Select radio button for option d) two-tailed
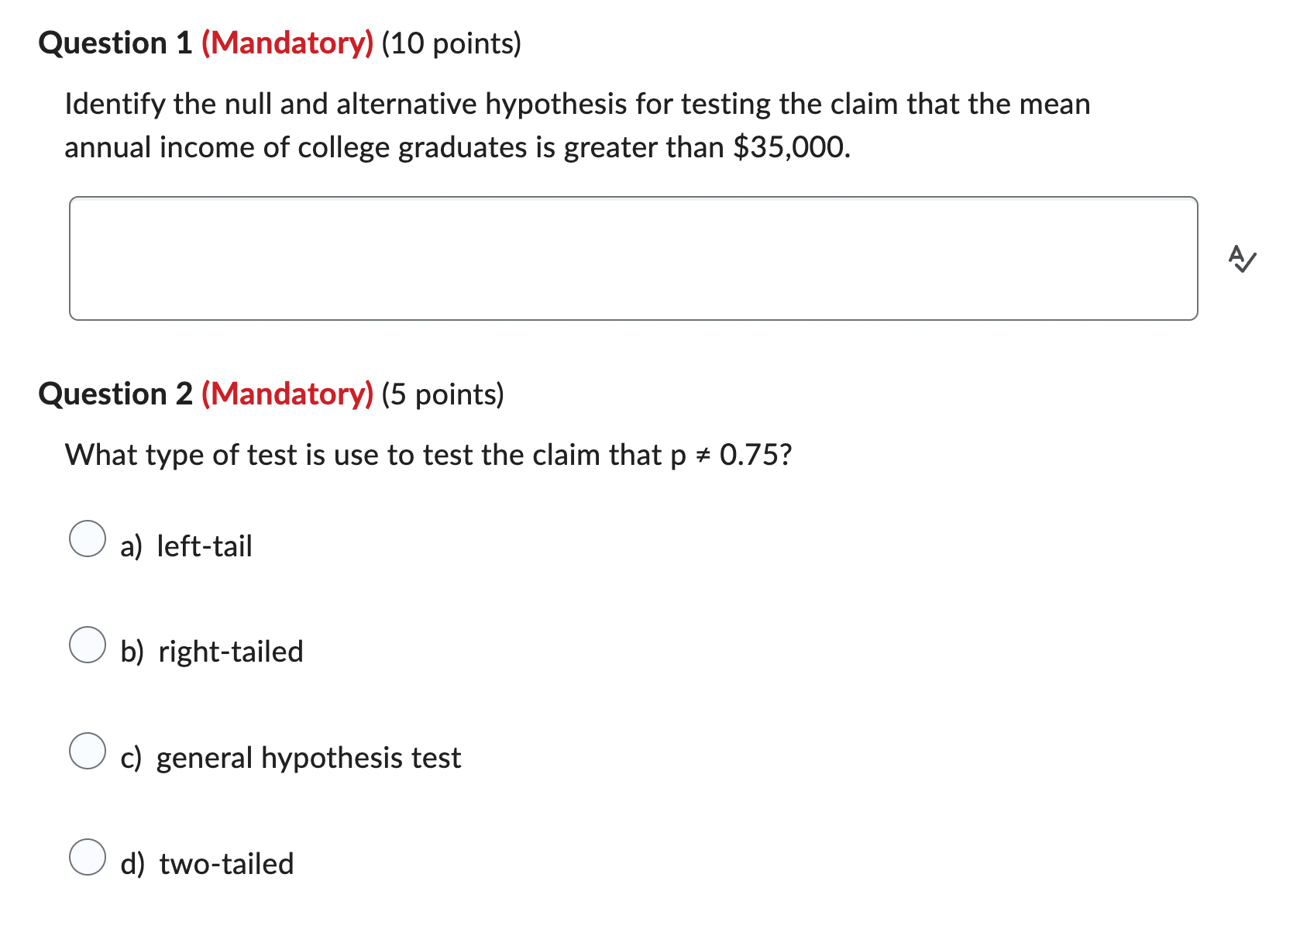The height and width of the screenshot is (936, 1300). (x=88, y=857)
